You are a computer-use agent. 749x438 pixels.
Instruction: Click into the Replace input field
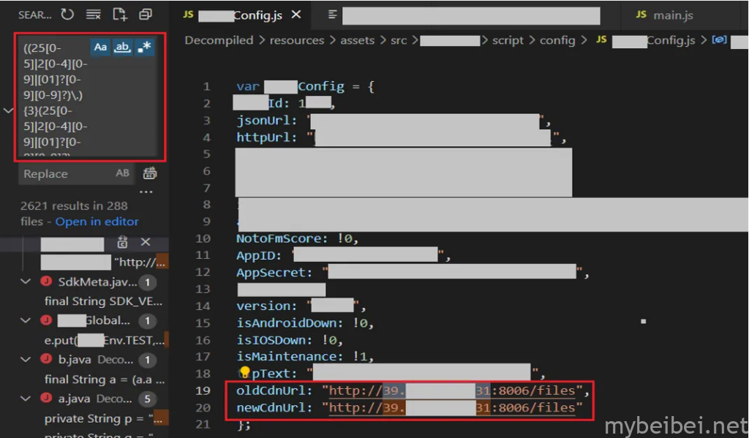[x=66, y=174]
